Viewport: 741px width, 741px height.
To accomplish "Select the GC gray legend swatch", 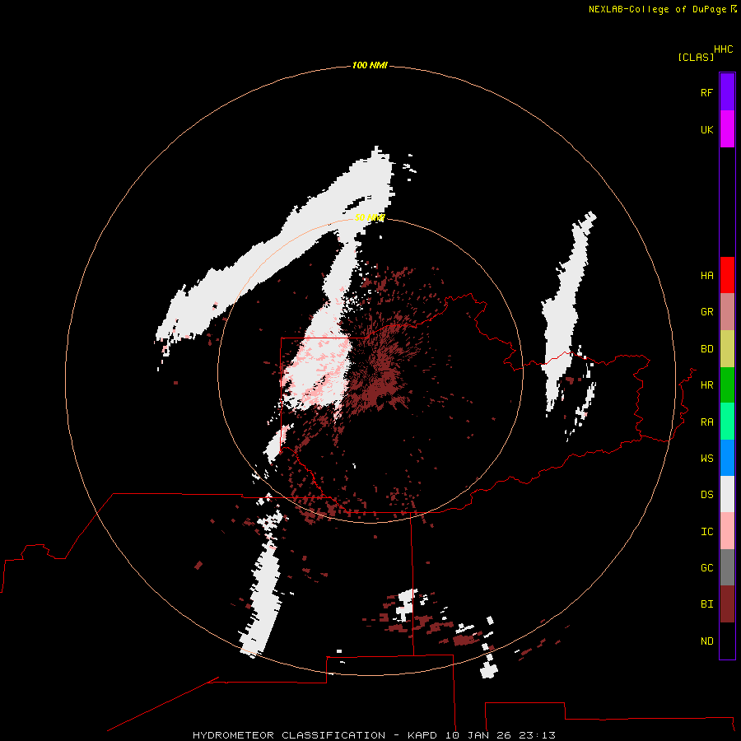I will [x=727, y=567].
